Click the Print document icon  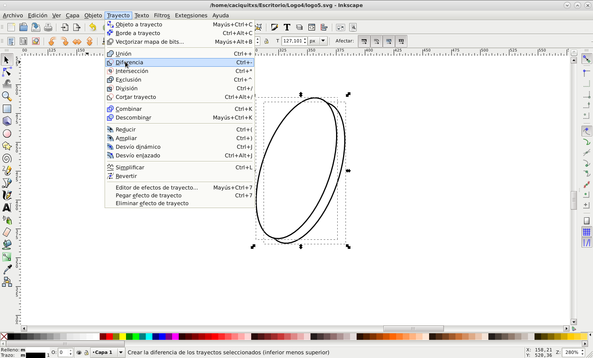48,27
